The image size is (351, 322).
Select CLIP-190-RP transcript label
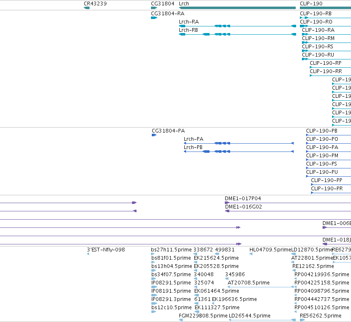(325, 63)
